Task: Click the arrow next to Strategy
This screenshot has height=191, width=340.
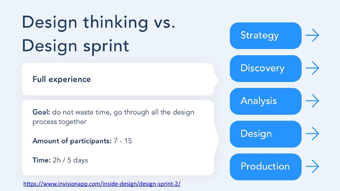Action: pyautogui.click(x=312, y=35)
